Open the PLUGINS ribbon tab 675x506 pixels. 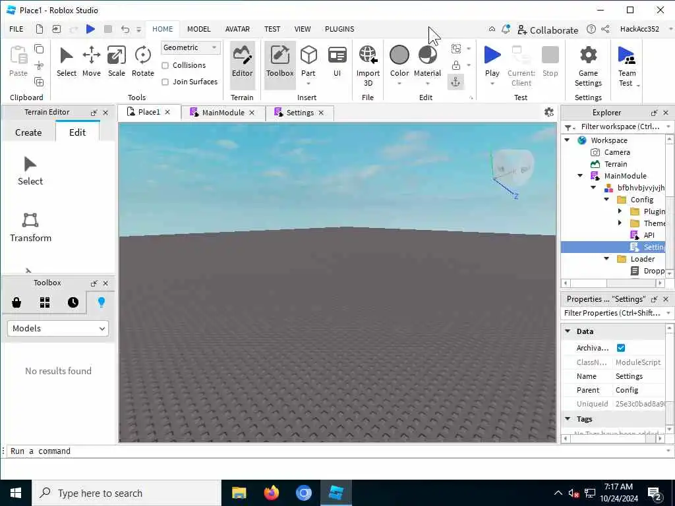coord(339,29)
